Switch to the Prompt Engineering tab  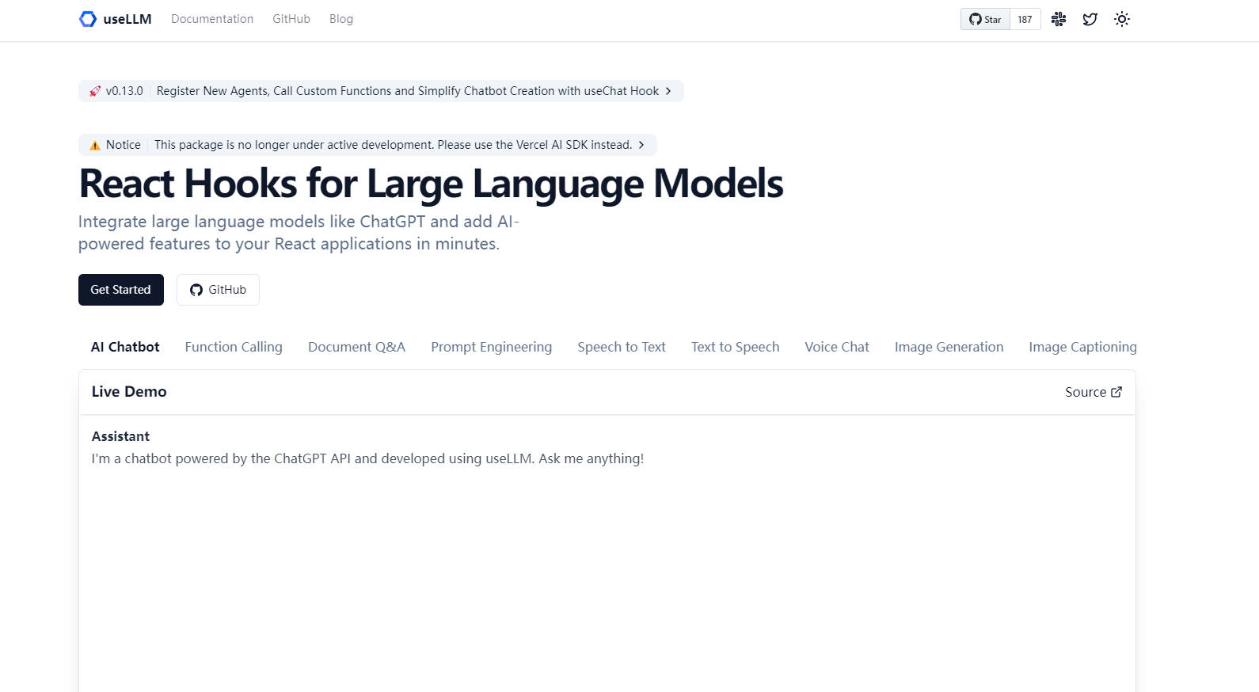coord(492,347)
